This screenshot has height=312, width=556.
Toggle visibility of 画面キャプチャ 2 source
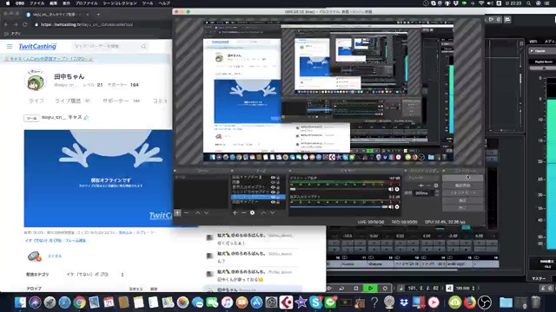click(x=273, y=177)
